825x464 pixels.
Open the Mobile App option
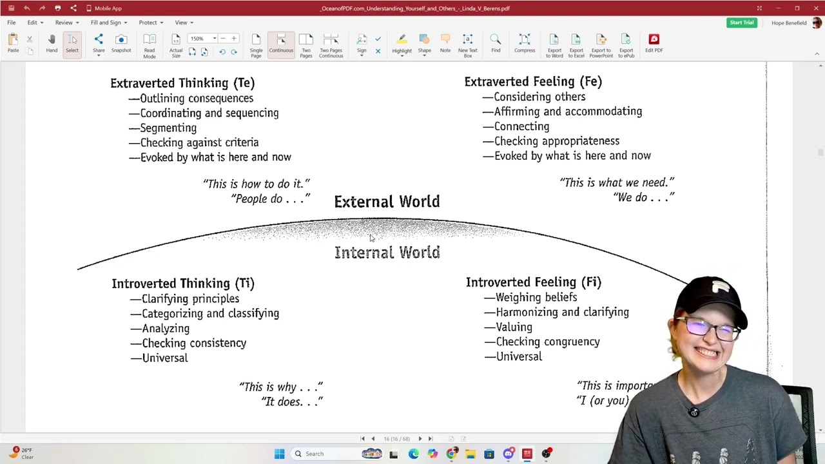[x=104, y=8]
